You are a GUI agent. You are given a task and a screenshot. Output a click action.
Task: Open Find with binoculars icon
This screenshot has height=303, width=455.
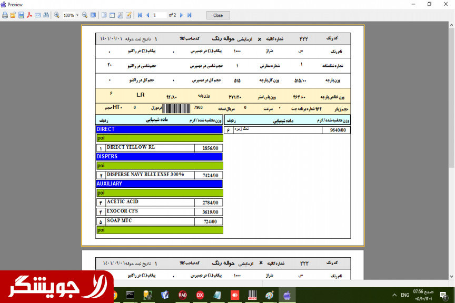46,15
